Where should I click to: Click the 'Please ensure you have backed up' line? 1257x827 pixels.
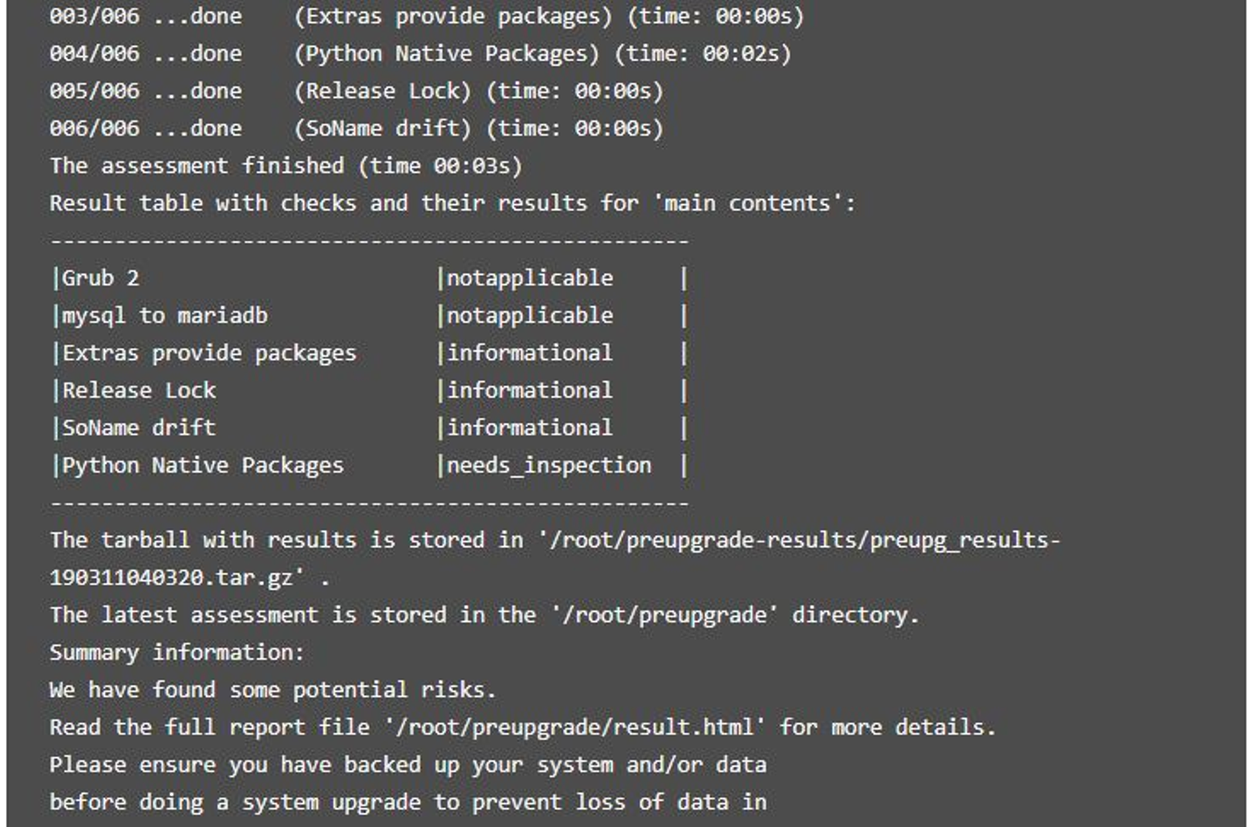[408, 765]
